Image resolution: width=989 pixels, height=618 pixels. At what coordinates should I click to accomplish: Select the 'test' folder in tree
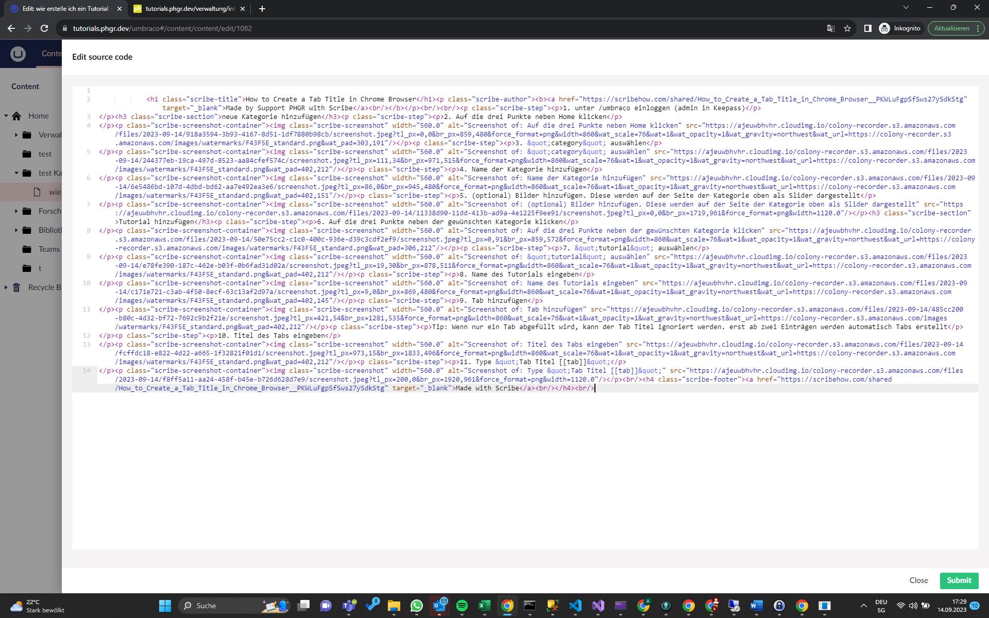[x=45, y=154]
